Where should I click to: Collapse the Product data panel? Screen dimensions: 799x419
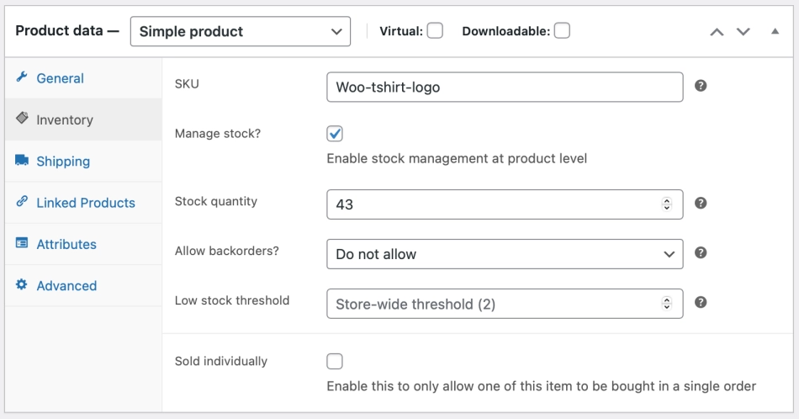coord(775,31)
